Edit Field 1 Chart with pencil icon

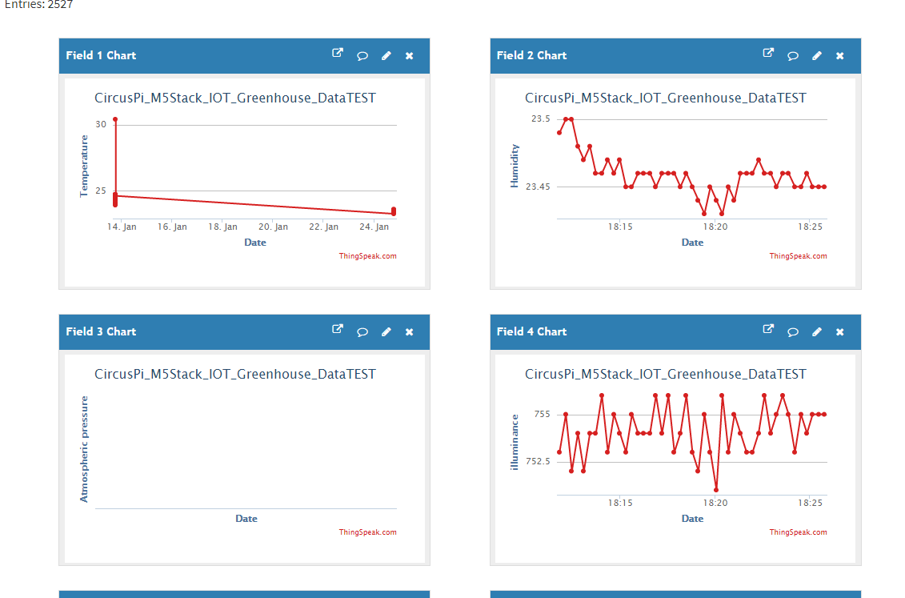tap(386, 56)
